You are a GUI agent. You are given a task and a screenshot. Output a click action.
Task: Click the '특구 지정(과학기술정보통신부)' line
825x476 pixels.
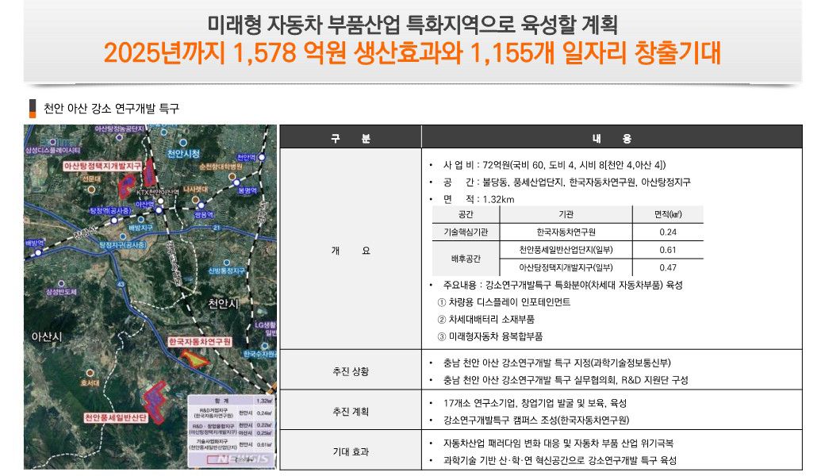[557, 363]
